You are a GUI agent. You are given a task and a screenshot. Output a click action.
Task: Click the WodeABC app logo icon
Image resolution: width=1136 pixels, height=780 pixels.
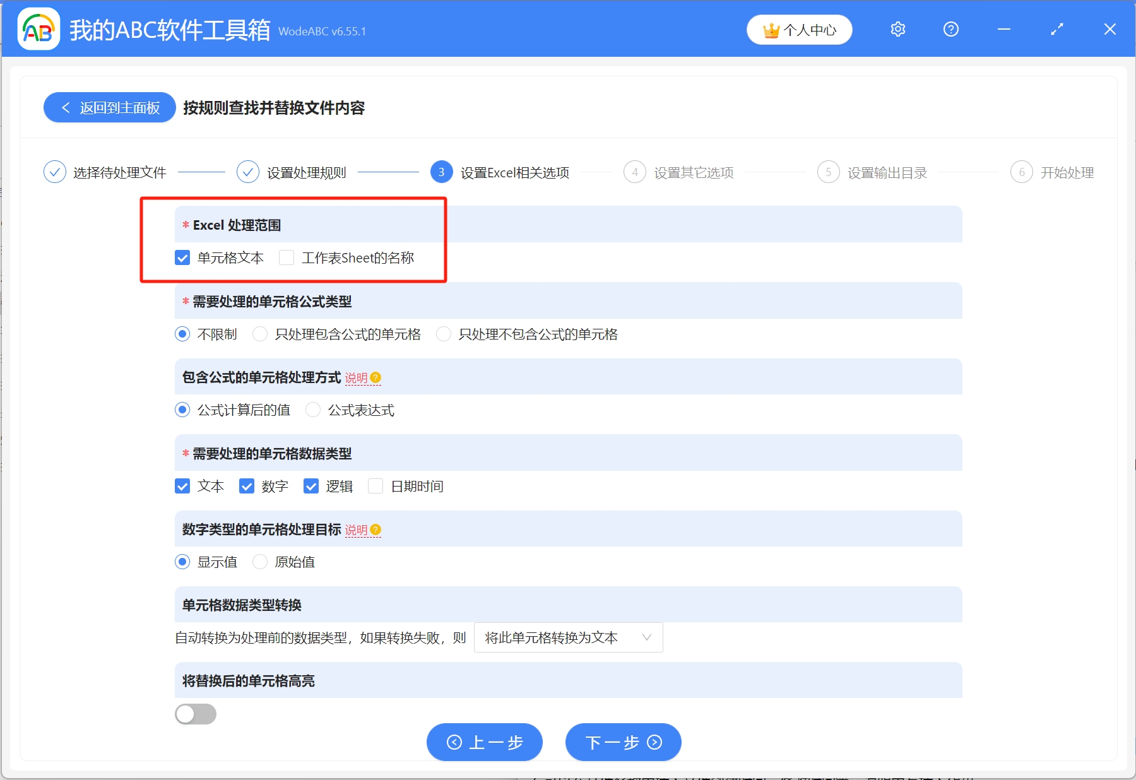(38, 29)
